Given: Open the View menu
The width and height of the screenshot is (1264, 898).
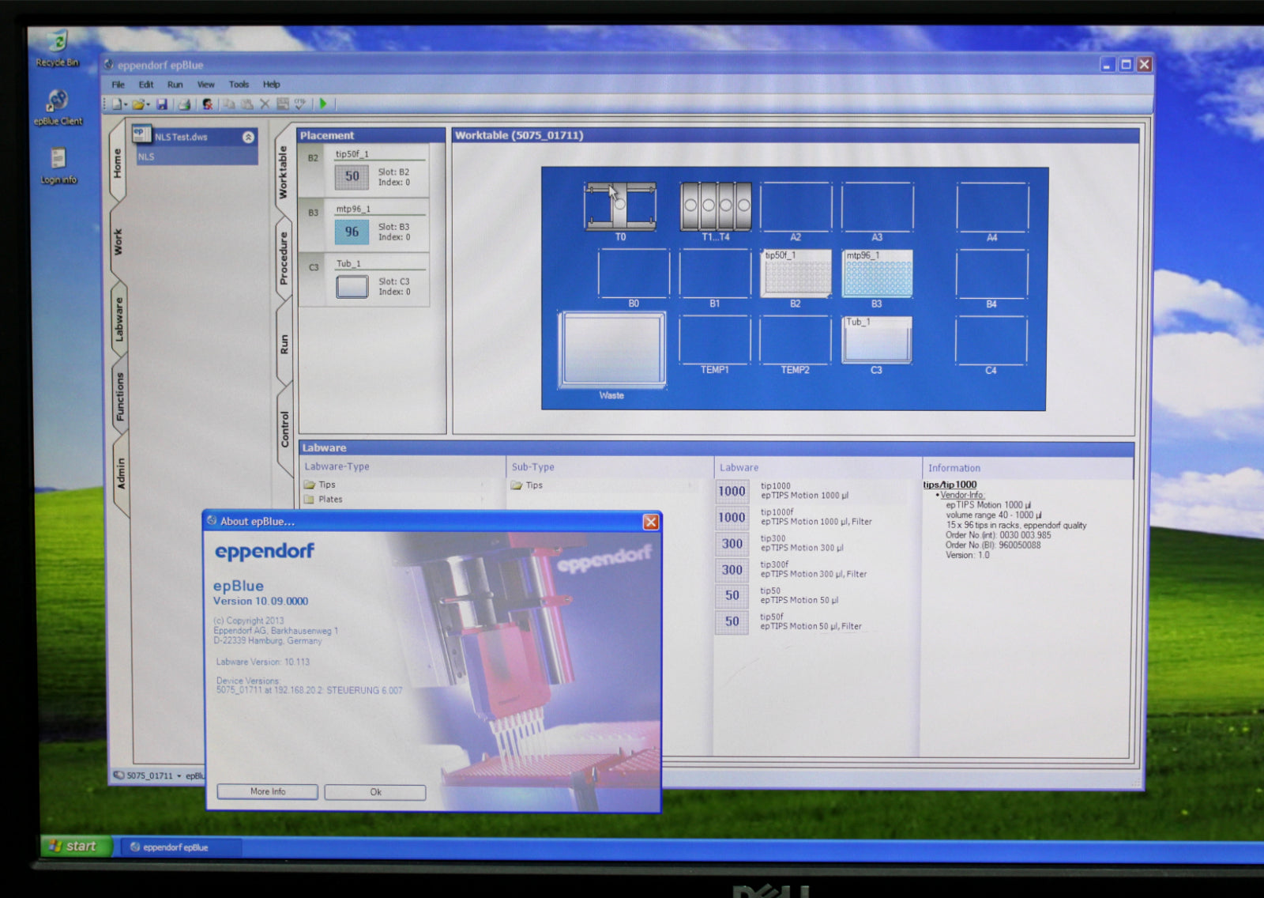Looking at the screenshot, I should coord(205,85).
